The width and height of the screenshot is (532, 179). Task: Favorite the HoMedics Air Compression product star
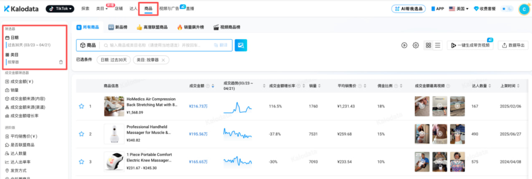pos(81,106)
